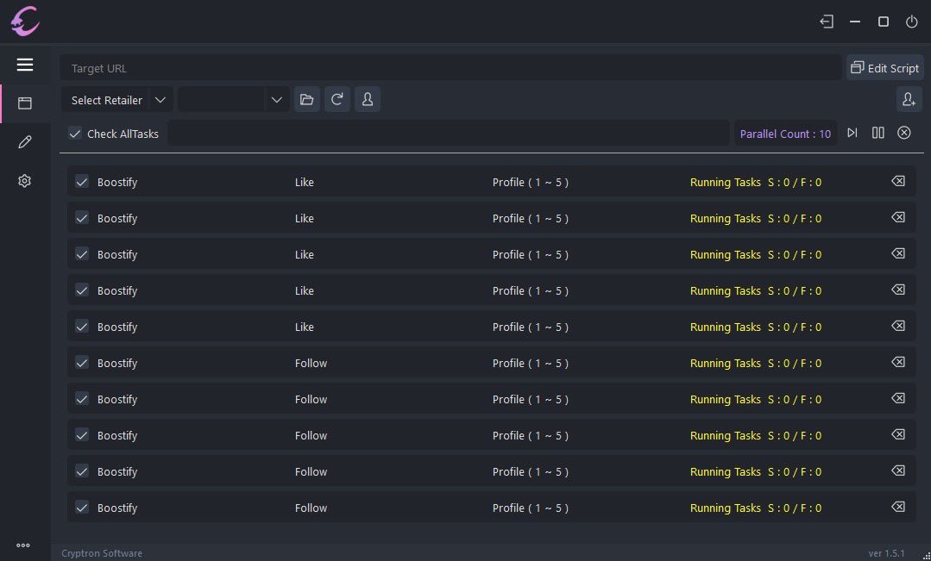Uncheck the fourth Boostify Follow row checkbox
Screen dimensions: 931x561
click(82, 471)
